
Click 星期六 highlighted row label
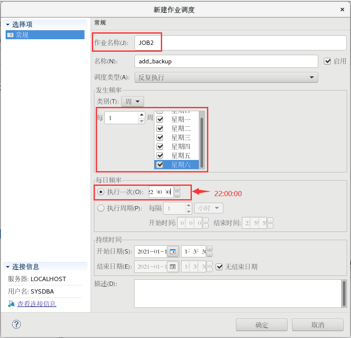click(x=181, y=165)
